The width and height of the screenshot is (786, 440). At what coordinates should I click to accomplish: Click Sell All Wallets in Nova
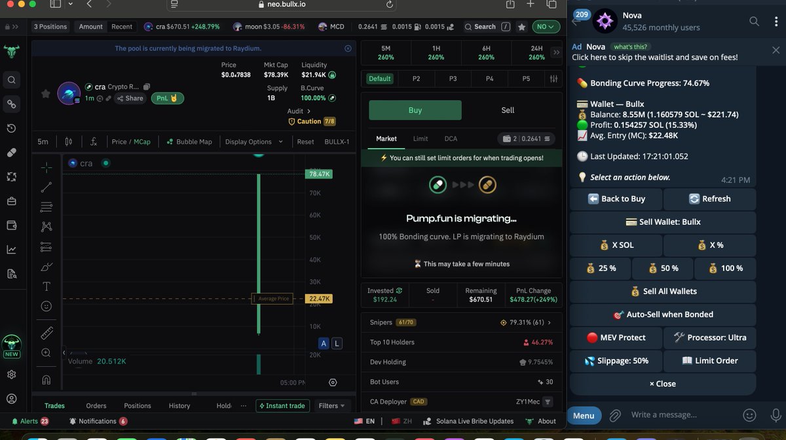click(663, 292)
